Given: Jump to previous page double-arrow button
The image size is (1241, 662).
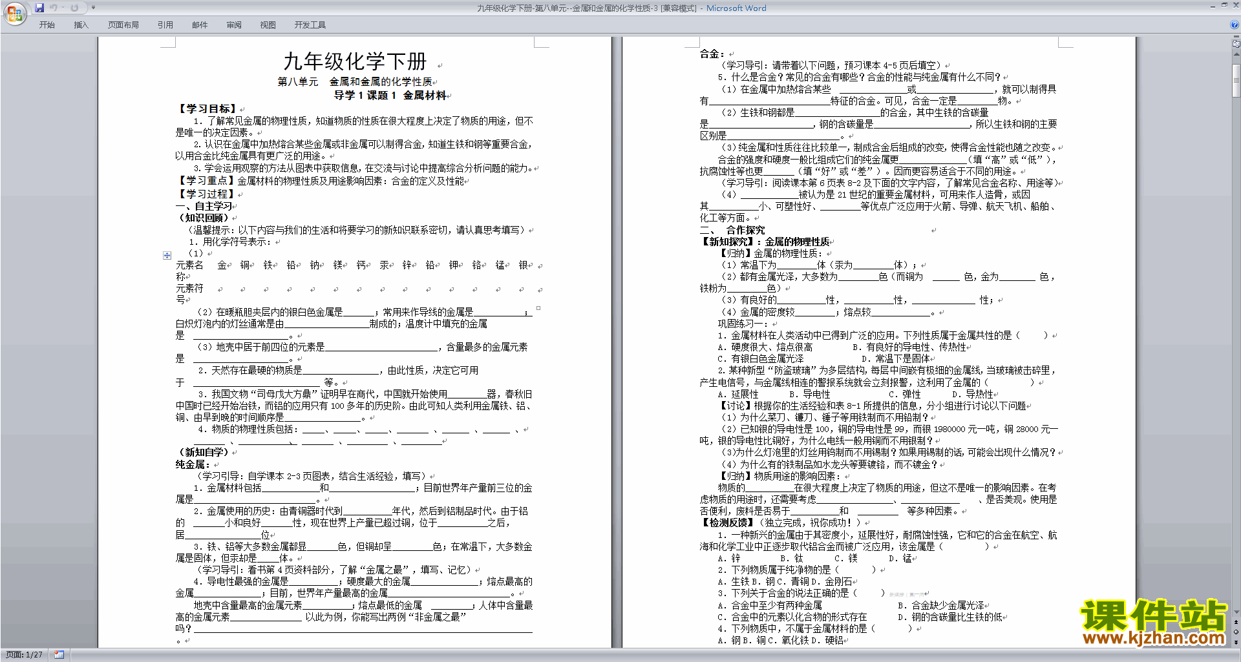Looking at the screenshot, I should pos(1236,623).
